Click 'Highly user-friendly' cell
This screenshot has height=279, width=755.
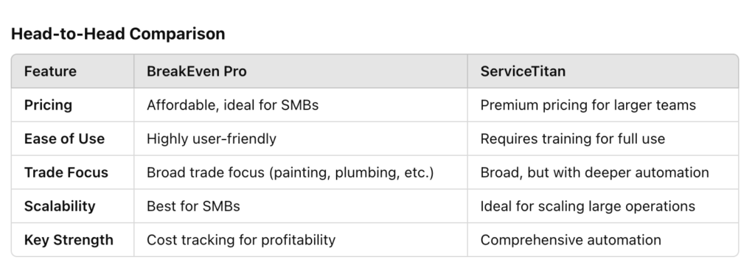pos(212,139)
